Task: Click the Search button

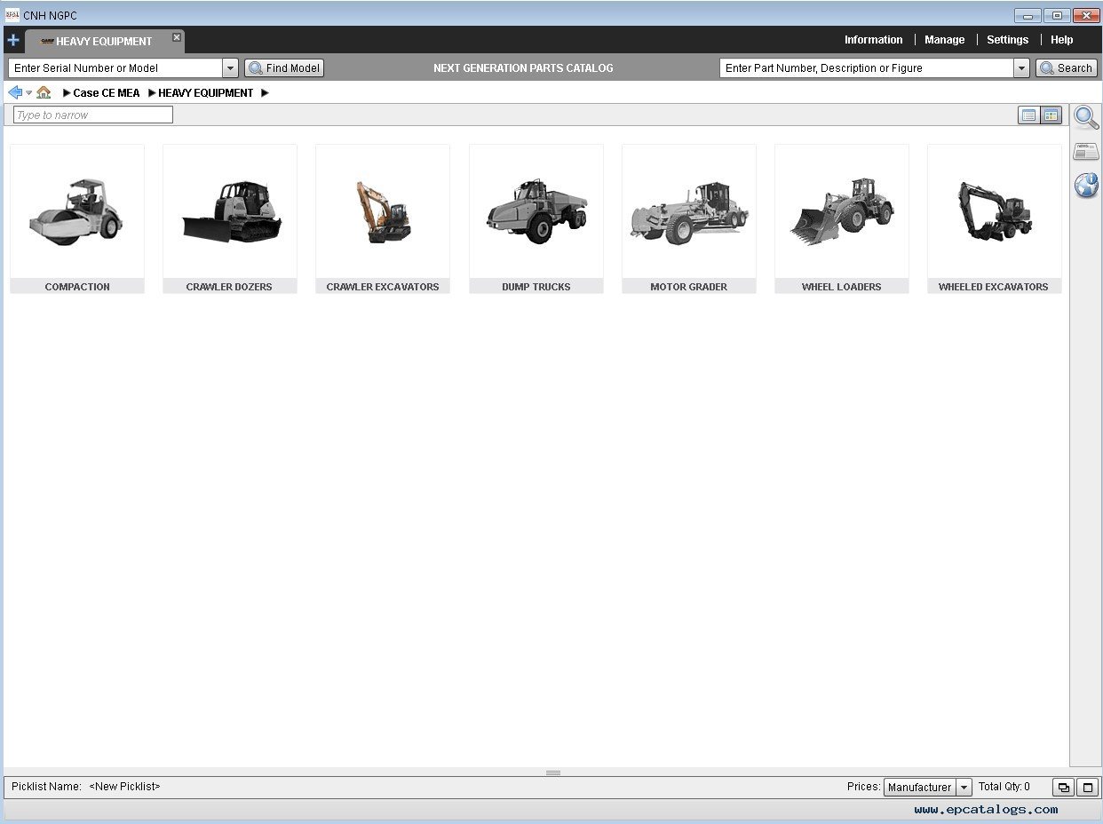Action: 1067,68
